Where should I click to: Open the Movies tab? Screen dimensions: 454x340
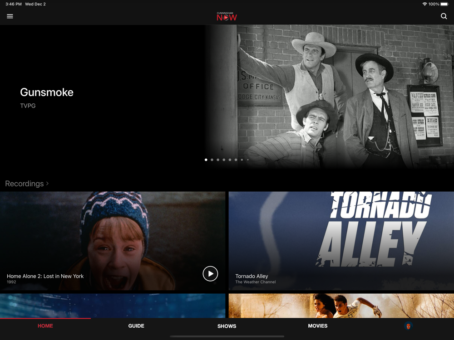coord(318,326)
